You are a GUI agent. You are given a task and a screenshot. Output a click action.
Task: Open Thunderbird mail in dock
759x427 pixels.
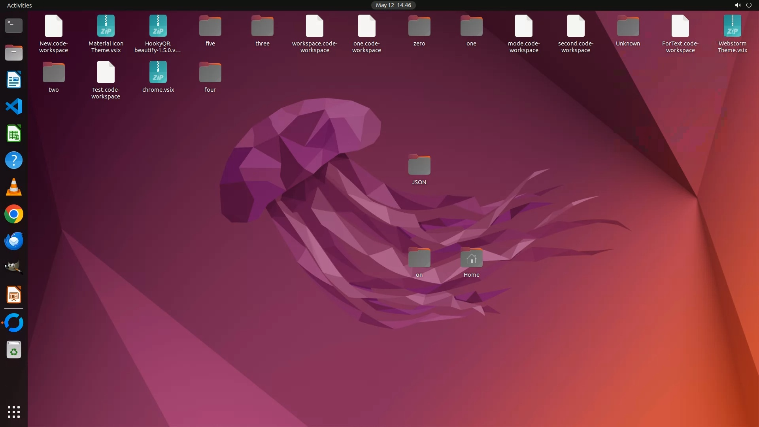[14, 241]
